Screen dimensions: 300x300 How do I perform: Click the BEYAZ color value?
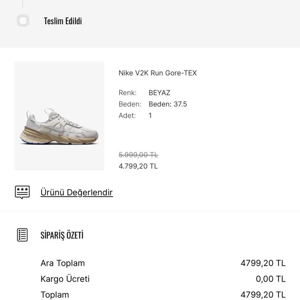(x=159, y=93)
